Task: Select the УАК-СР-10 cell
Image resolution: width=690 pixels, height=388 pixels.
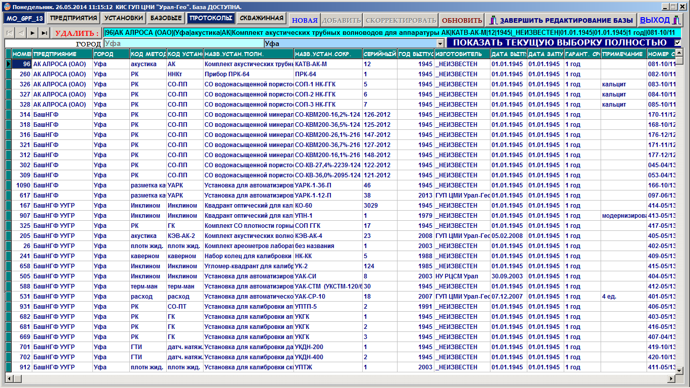Action: [x=328, y=297]
